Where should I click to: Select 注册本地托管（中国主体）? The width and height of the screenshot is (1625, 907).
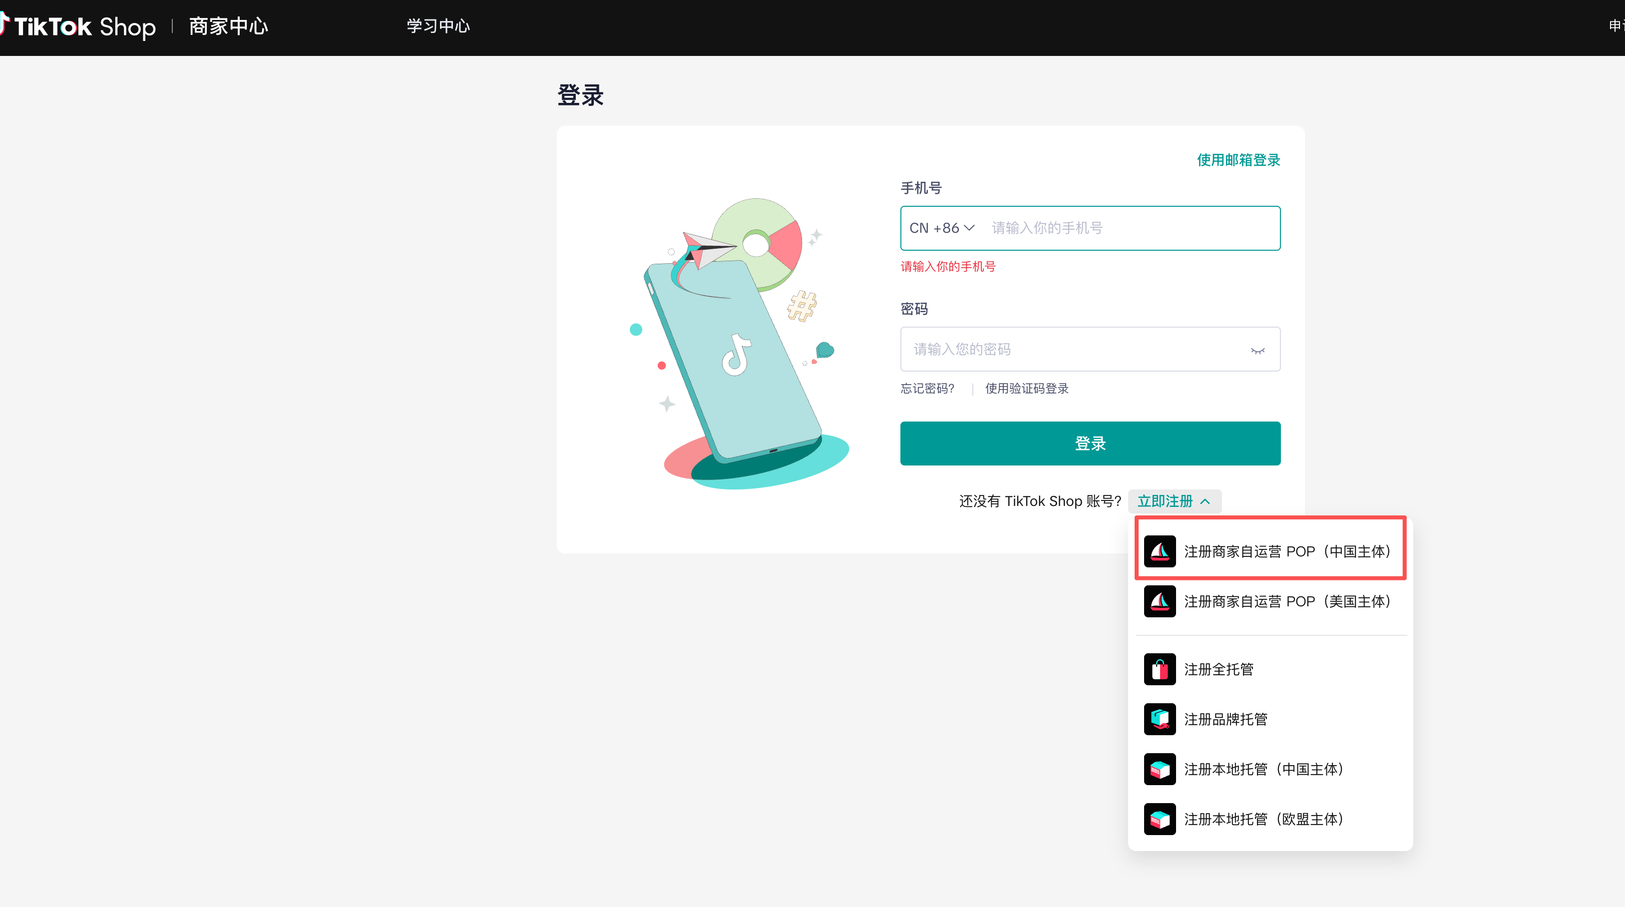1270,769
